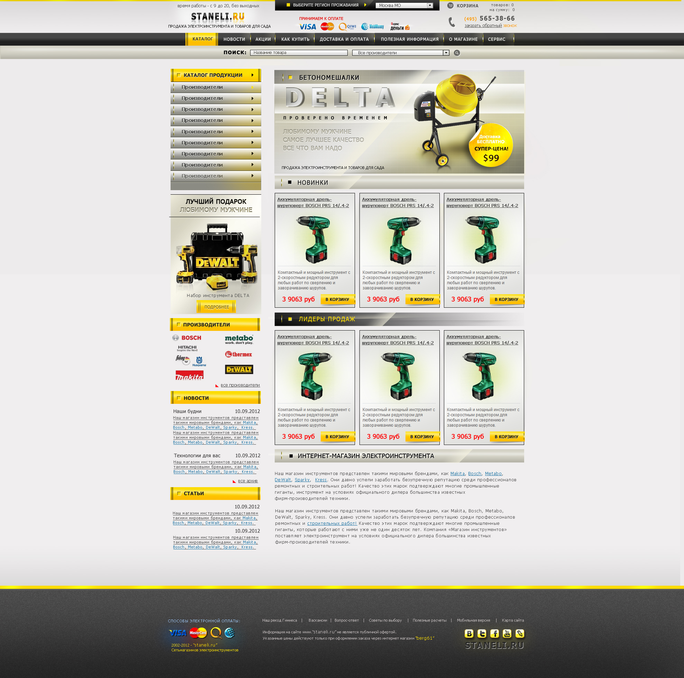
Task: Add the rightmost Лидеры продаж drill В КОРЗИНУ
Action: click(507, 437)
